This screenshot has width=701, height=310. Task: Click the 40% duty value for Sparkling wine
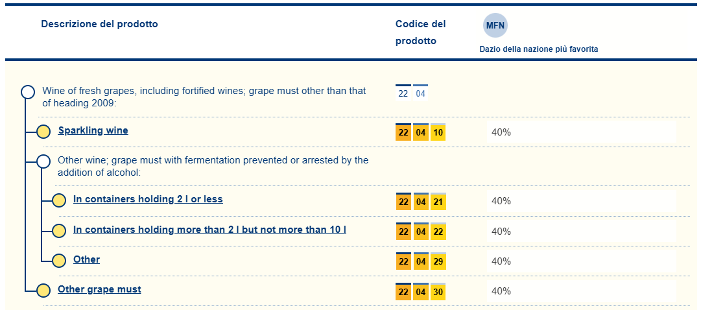click(501, 132)
